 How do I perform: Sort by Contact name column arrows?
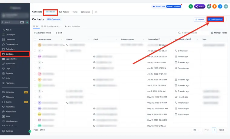[62, 39]
